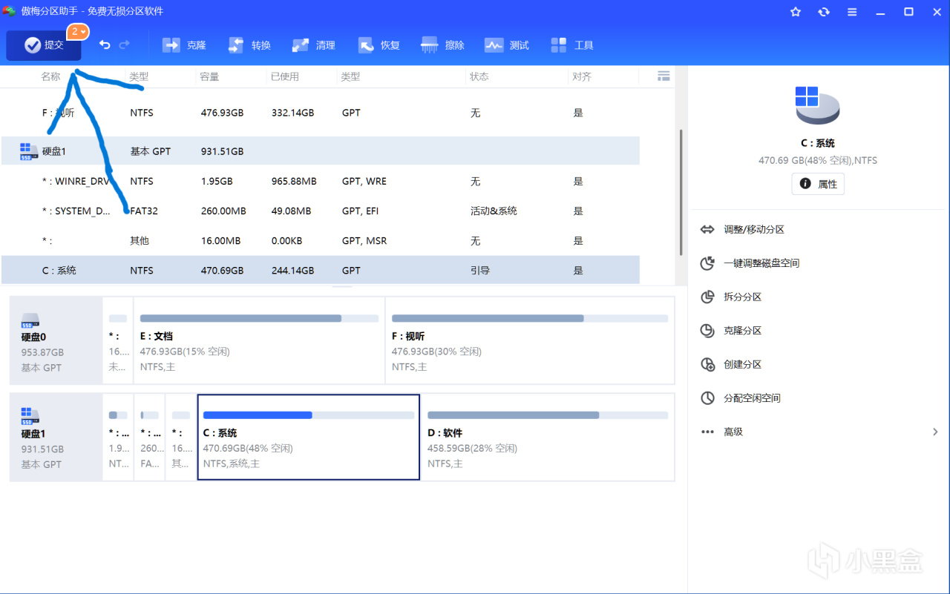Select the 硬盘1 disk row in list

pyautogui.click(x=320, y=151)
